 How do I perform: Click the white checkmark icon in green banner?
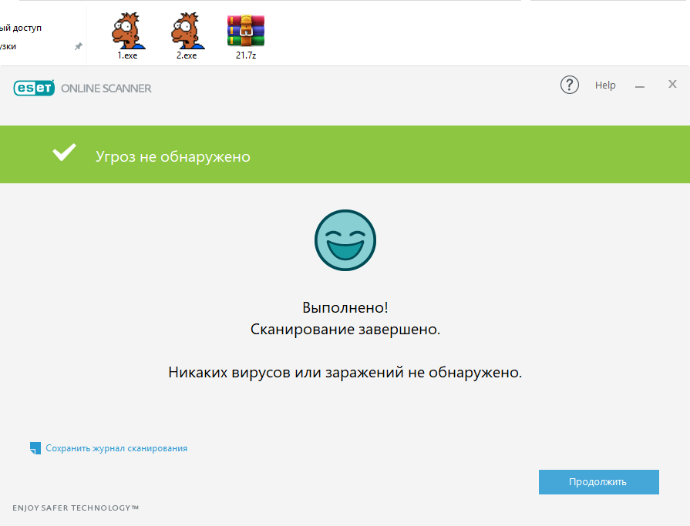[x=64, y=152]
